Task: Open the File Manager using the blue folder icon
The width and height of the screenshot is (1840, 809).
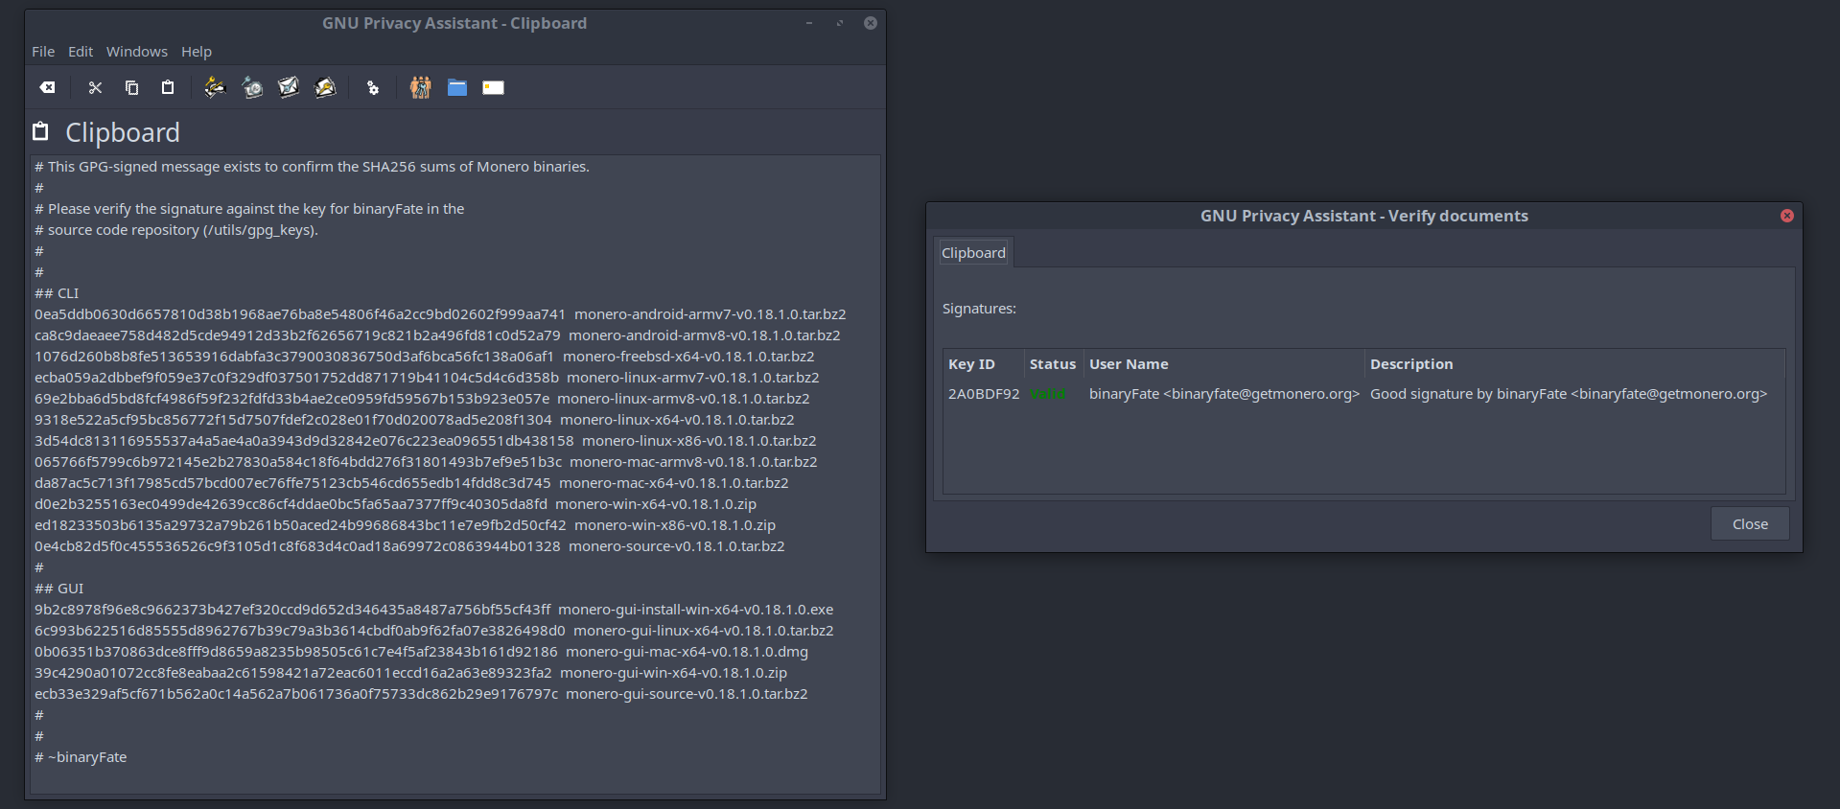Action: pyautogui.click(x=457, y=87)
